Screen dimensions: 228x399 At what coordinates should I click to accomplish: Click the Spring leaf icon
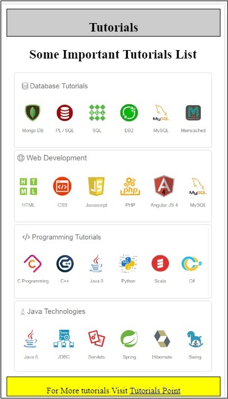(x=129, y=339)
